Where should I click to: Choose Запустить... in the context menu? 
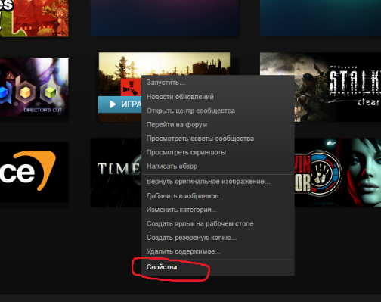[218, 83]
